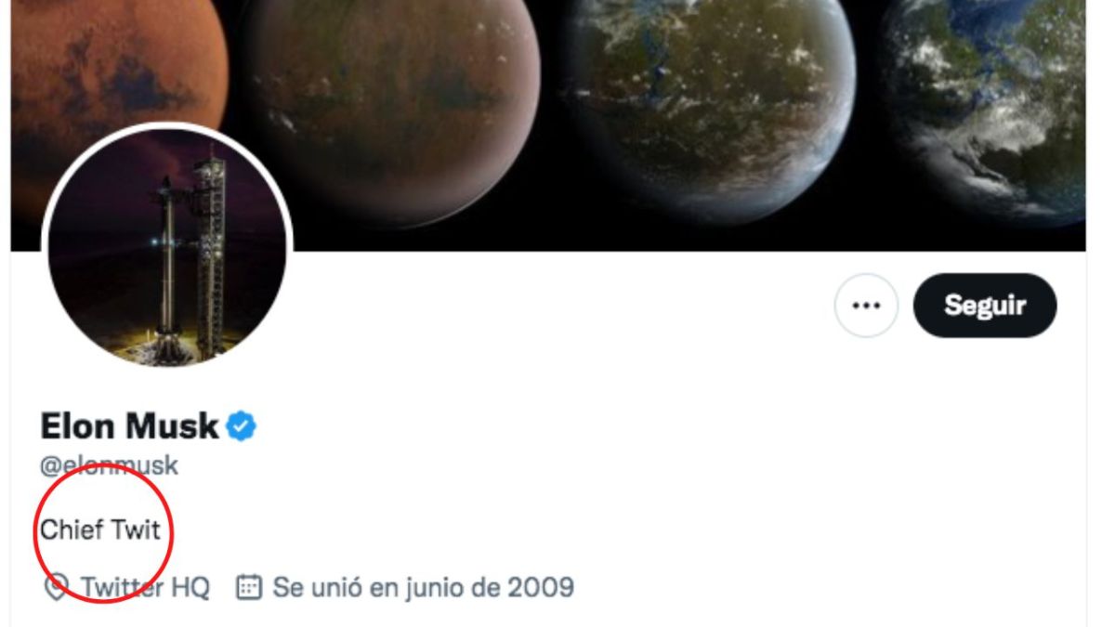This screenshot has height=627, width=1115.
Task: Click the calendar join-date icon
Action: (248, 587)
